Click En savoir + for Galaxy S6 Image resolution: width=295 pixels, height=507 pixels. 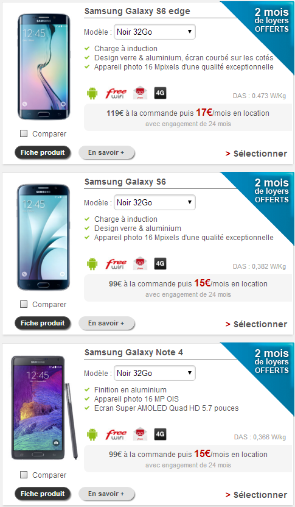(106, 324)
